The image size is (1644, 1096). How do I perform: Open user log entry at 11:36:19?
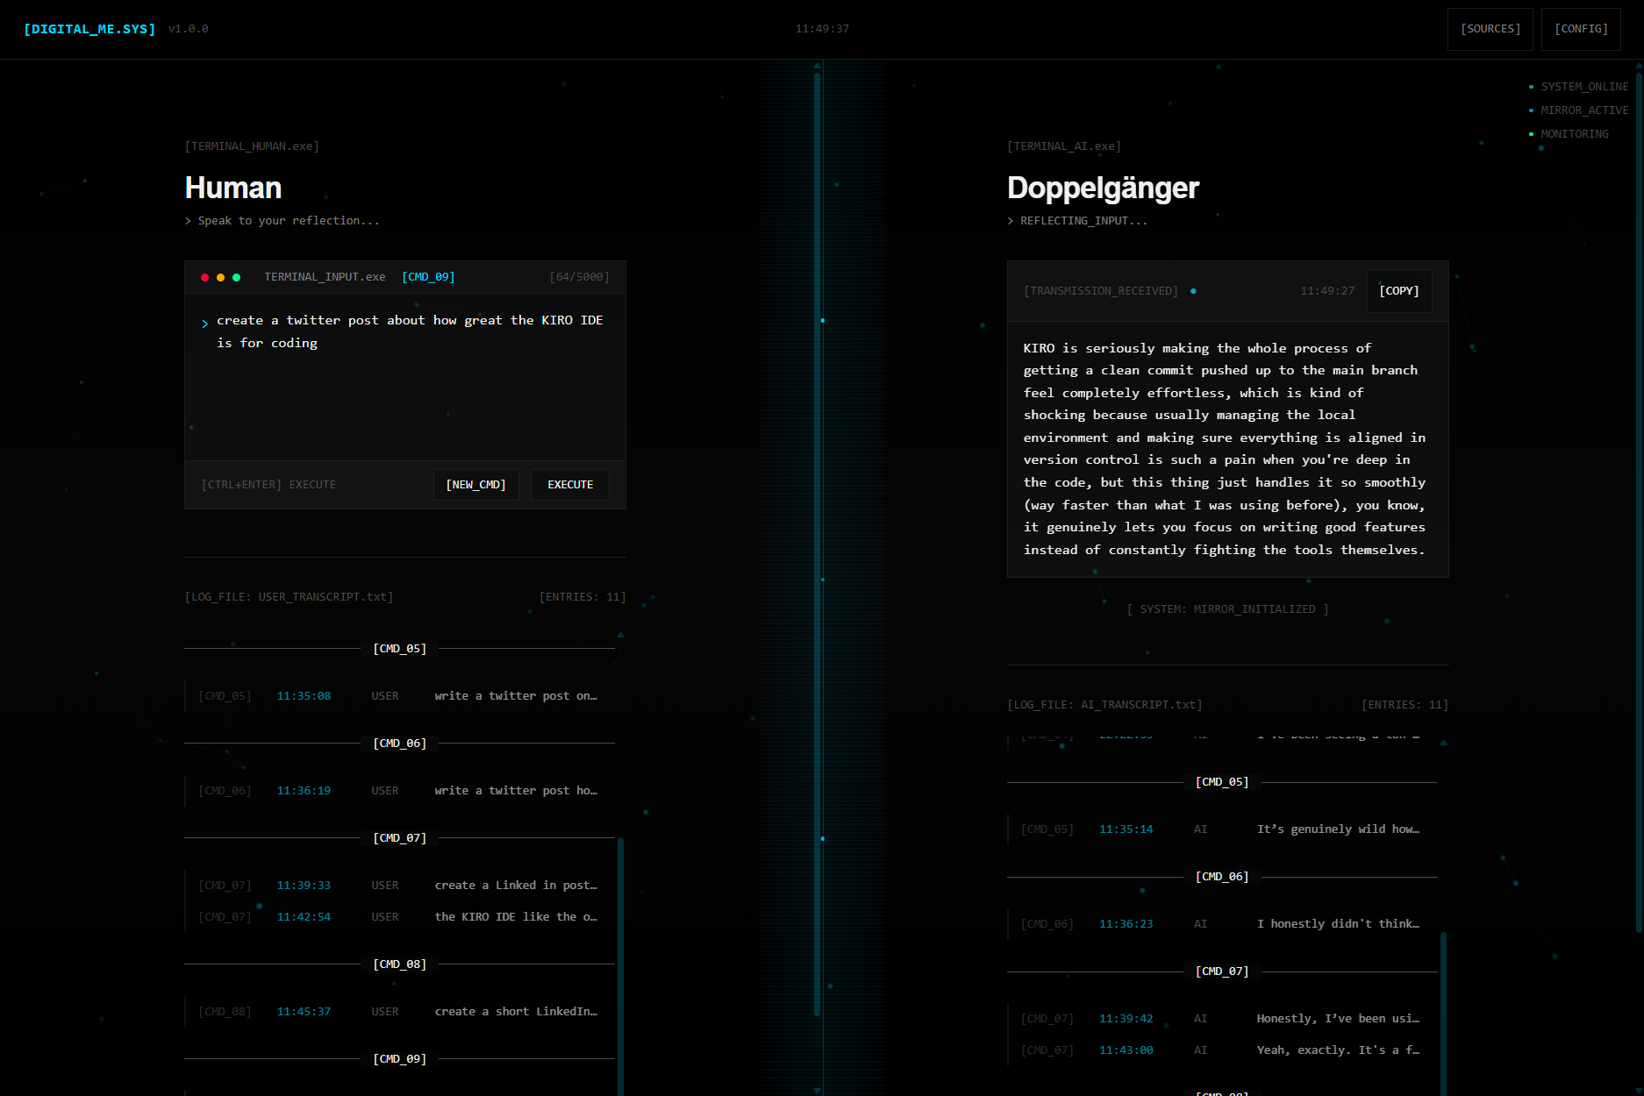[x=399, y=791]
